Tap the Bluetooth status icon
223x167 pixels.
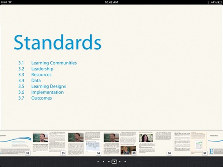pyautogui.click(x=208, y=2)
